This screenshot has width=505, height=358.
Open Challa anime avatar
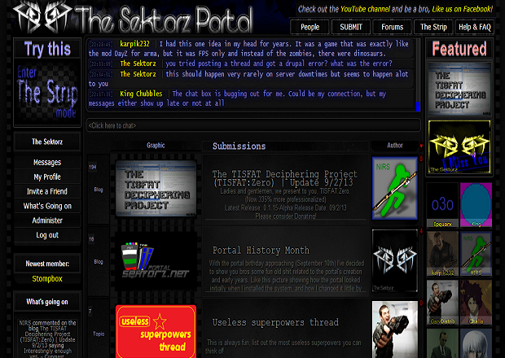click(476, 303)
